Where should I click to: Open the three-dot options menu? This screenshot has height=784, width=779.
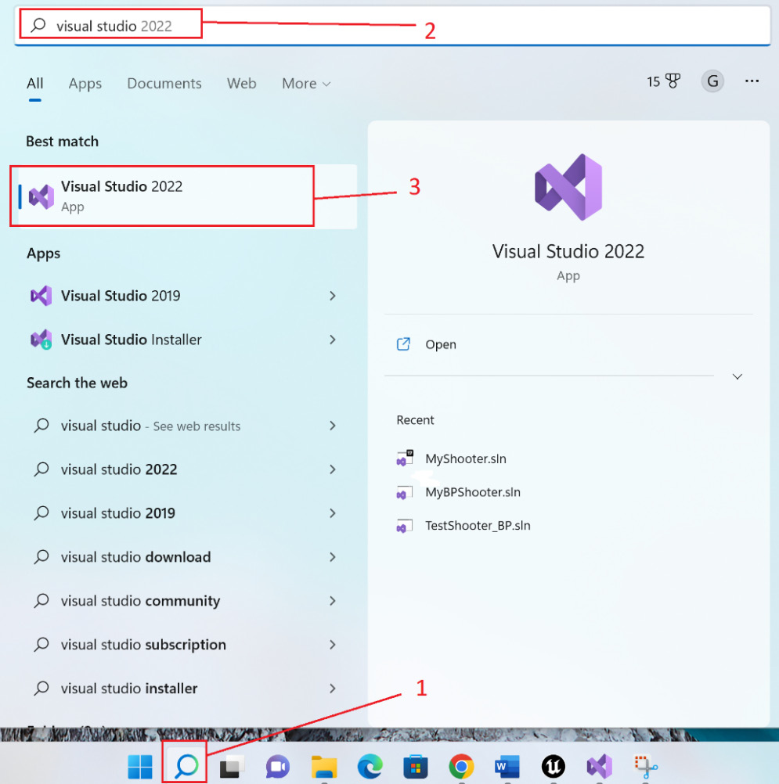click(752, 81)
